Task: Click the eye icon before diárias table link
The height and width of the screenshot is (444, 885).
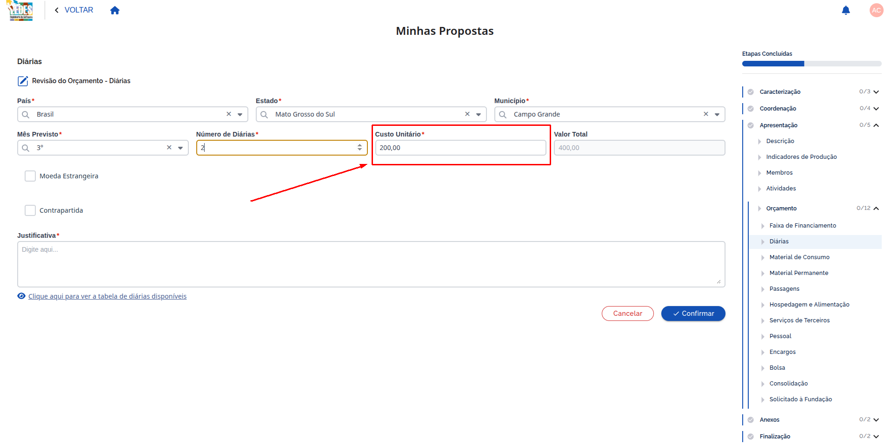Action: pyautogui.click(x=21, y=296)
